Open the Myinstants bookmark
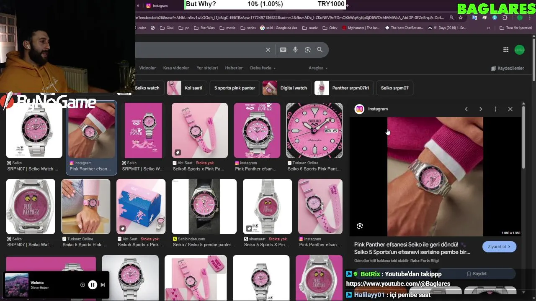 coord(361,28)
